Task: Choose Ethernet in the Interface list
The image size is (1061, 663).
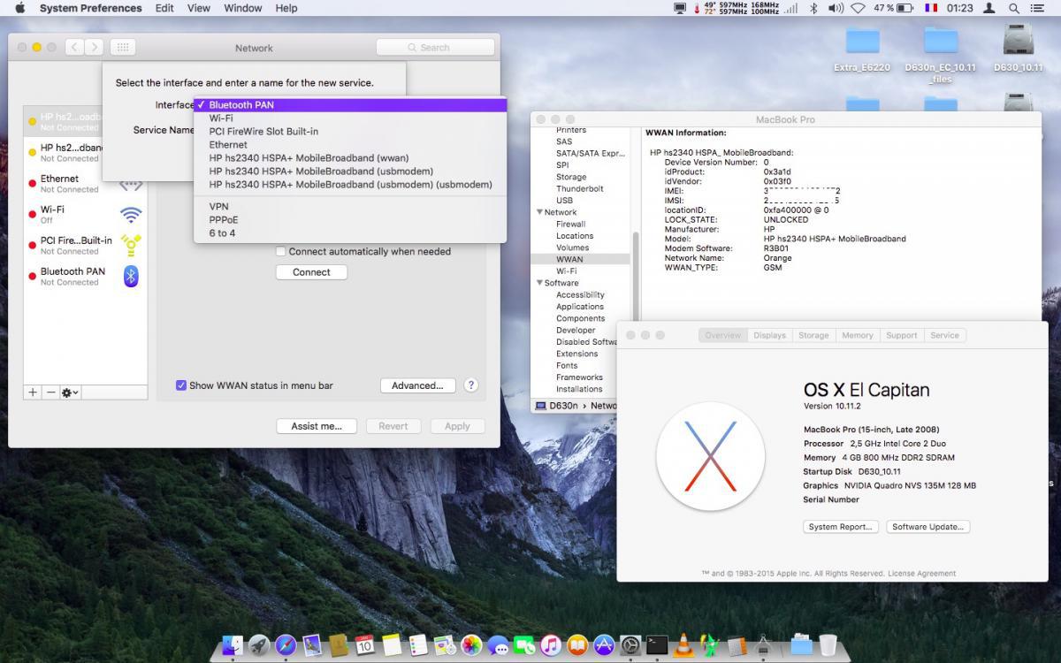Action: pos(350,145)
